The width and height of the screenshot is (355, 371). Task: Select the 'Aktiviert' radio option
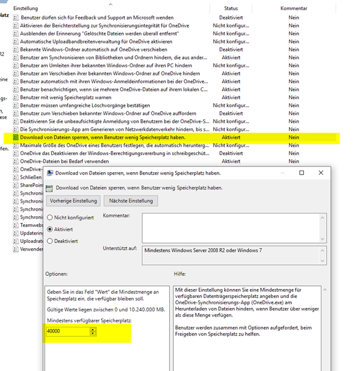50,229
